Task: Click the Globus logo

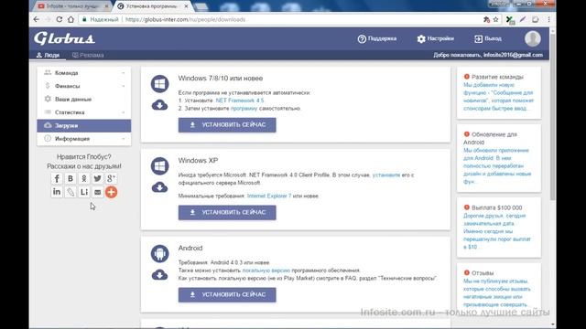Action: click(x=64, y=38)
